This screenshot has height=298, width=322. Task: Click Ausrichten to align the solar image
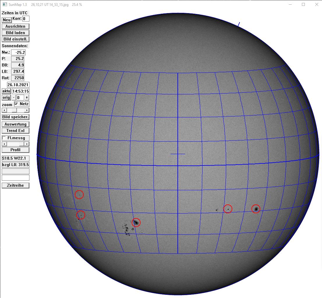click(x=15, y=26)
